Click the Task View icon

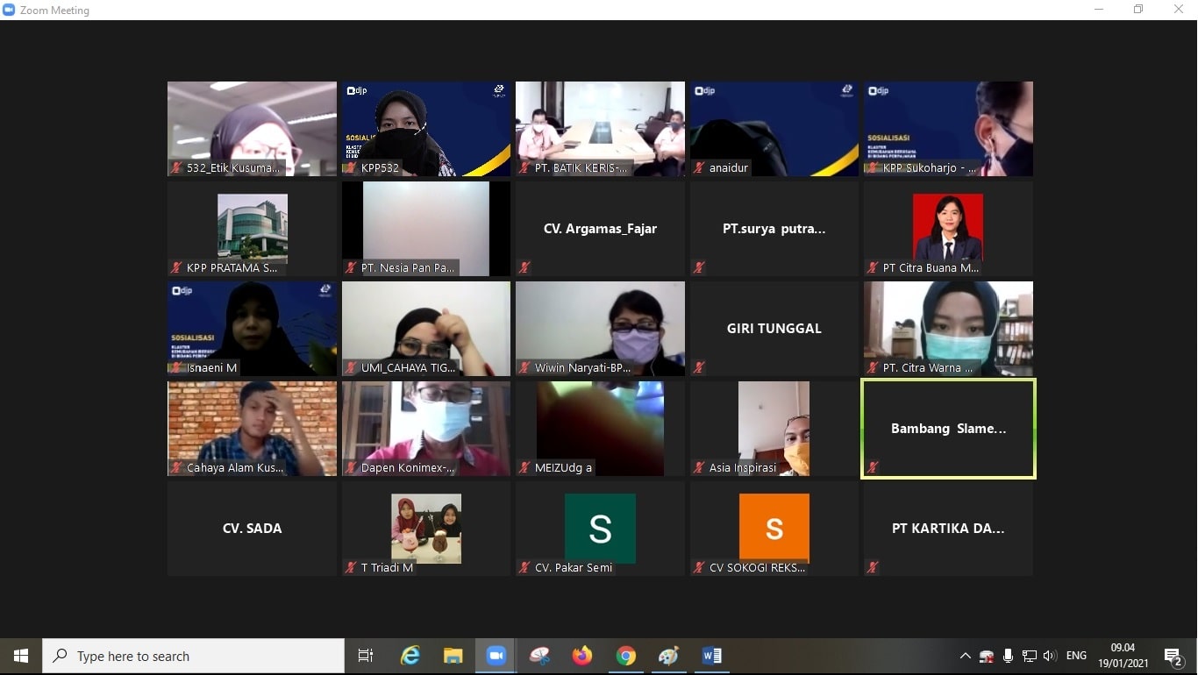366,656
